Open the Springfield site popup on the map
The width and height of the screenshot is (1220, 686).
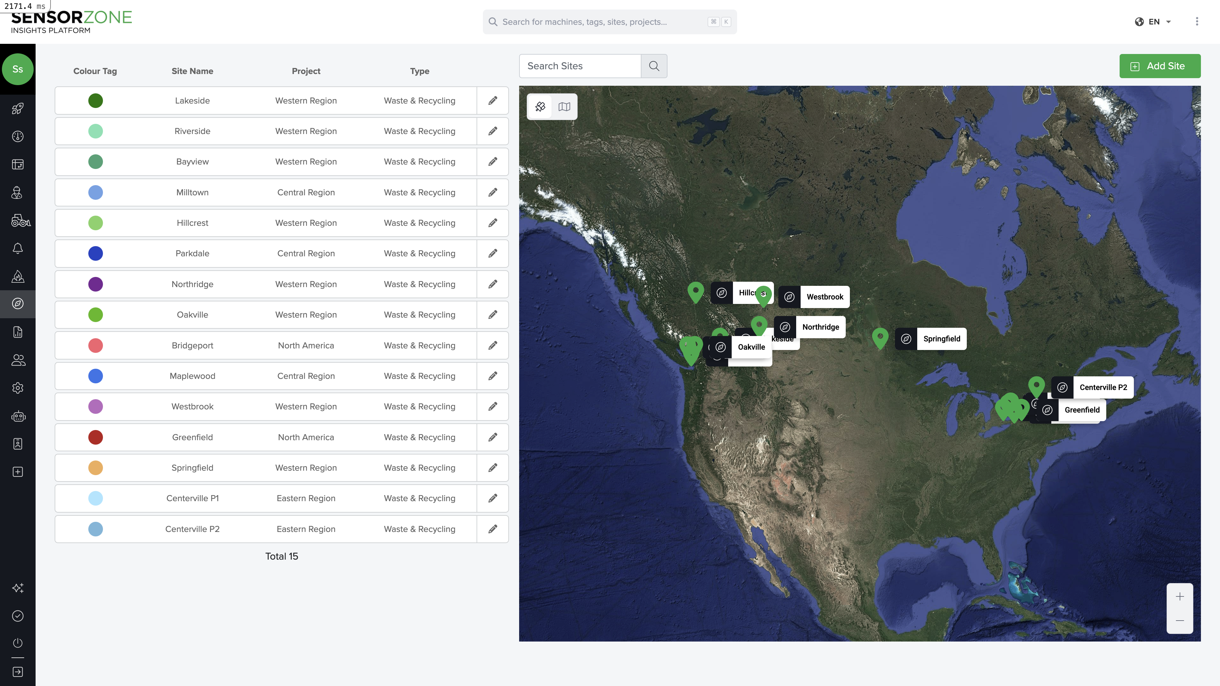[x=941, y=339]
